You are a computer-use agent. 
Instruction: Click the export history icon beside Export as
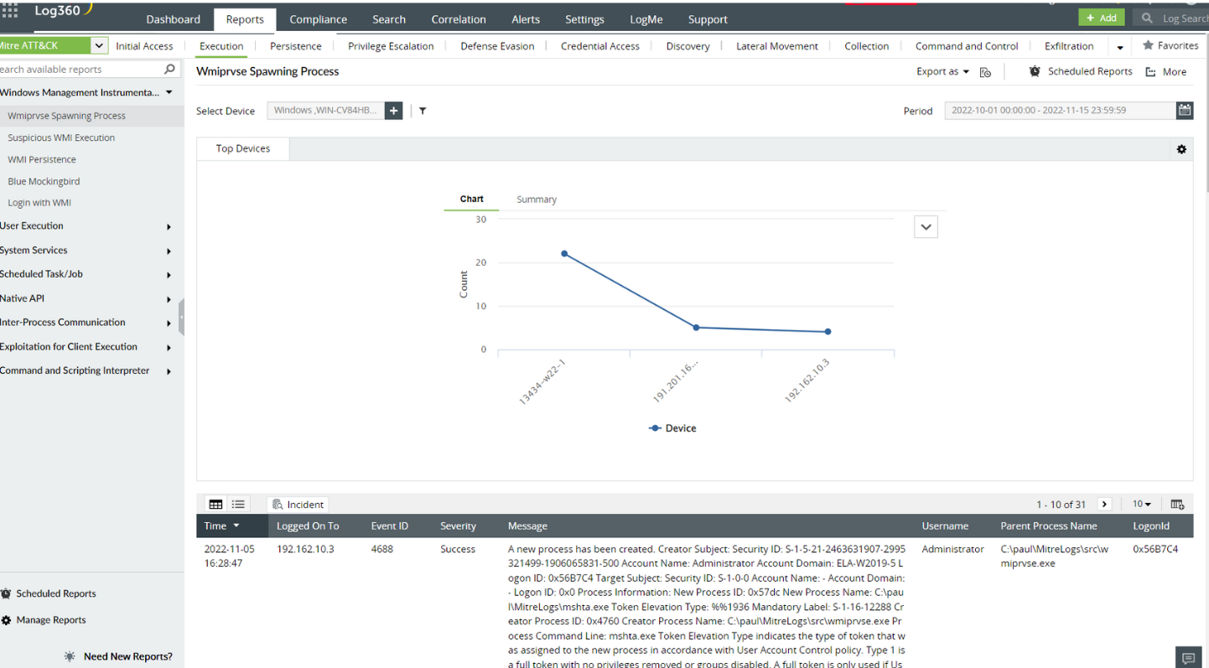tap(986, 72)
